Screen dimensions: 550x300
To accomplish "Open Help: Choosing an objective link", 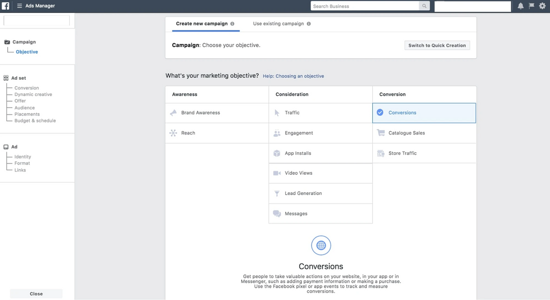I will coord(293,76).
